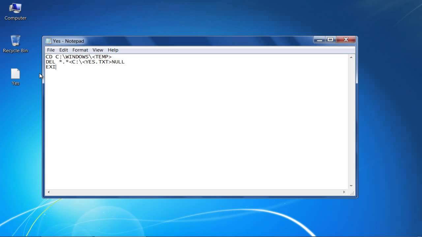Viewport: 422px width, 237px height.
Task: Open the Edit menu
Action: point(64,50)
